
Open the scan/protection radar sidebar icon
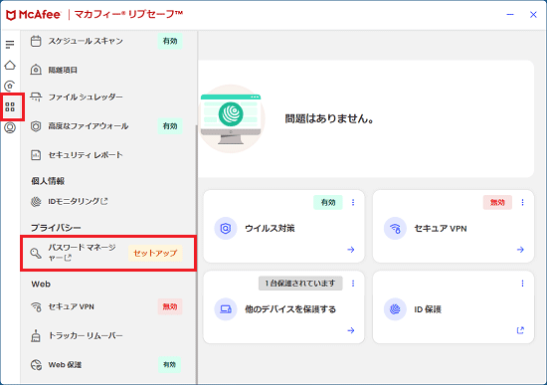[10, 86]
